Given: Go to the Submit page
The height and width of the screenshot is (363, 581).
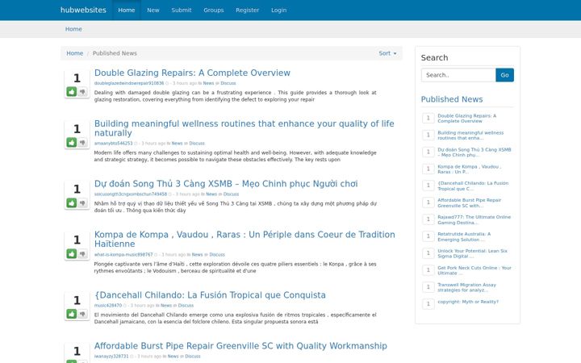Looking at the screenshot, I should (182, 10).
